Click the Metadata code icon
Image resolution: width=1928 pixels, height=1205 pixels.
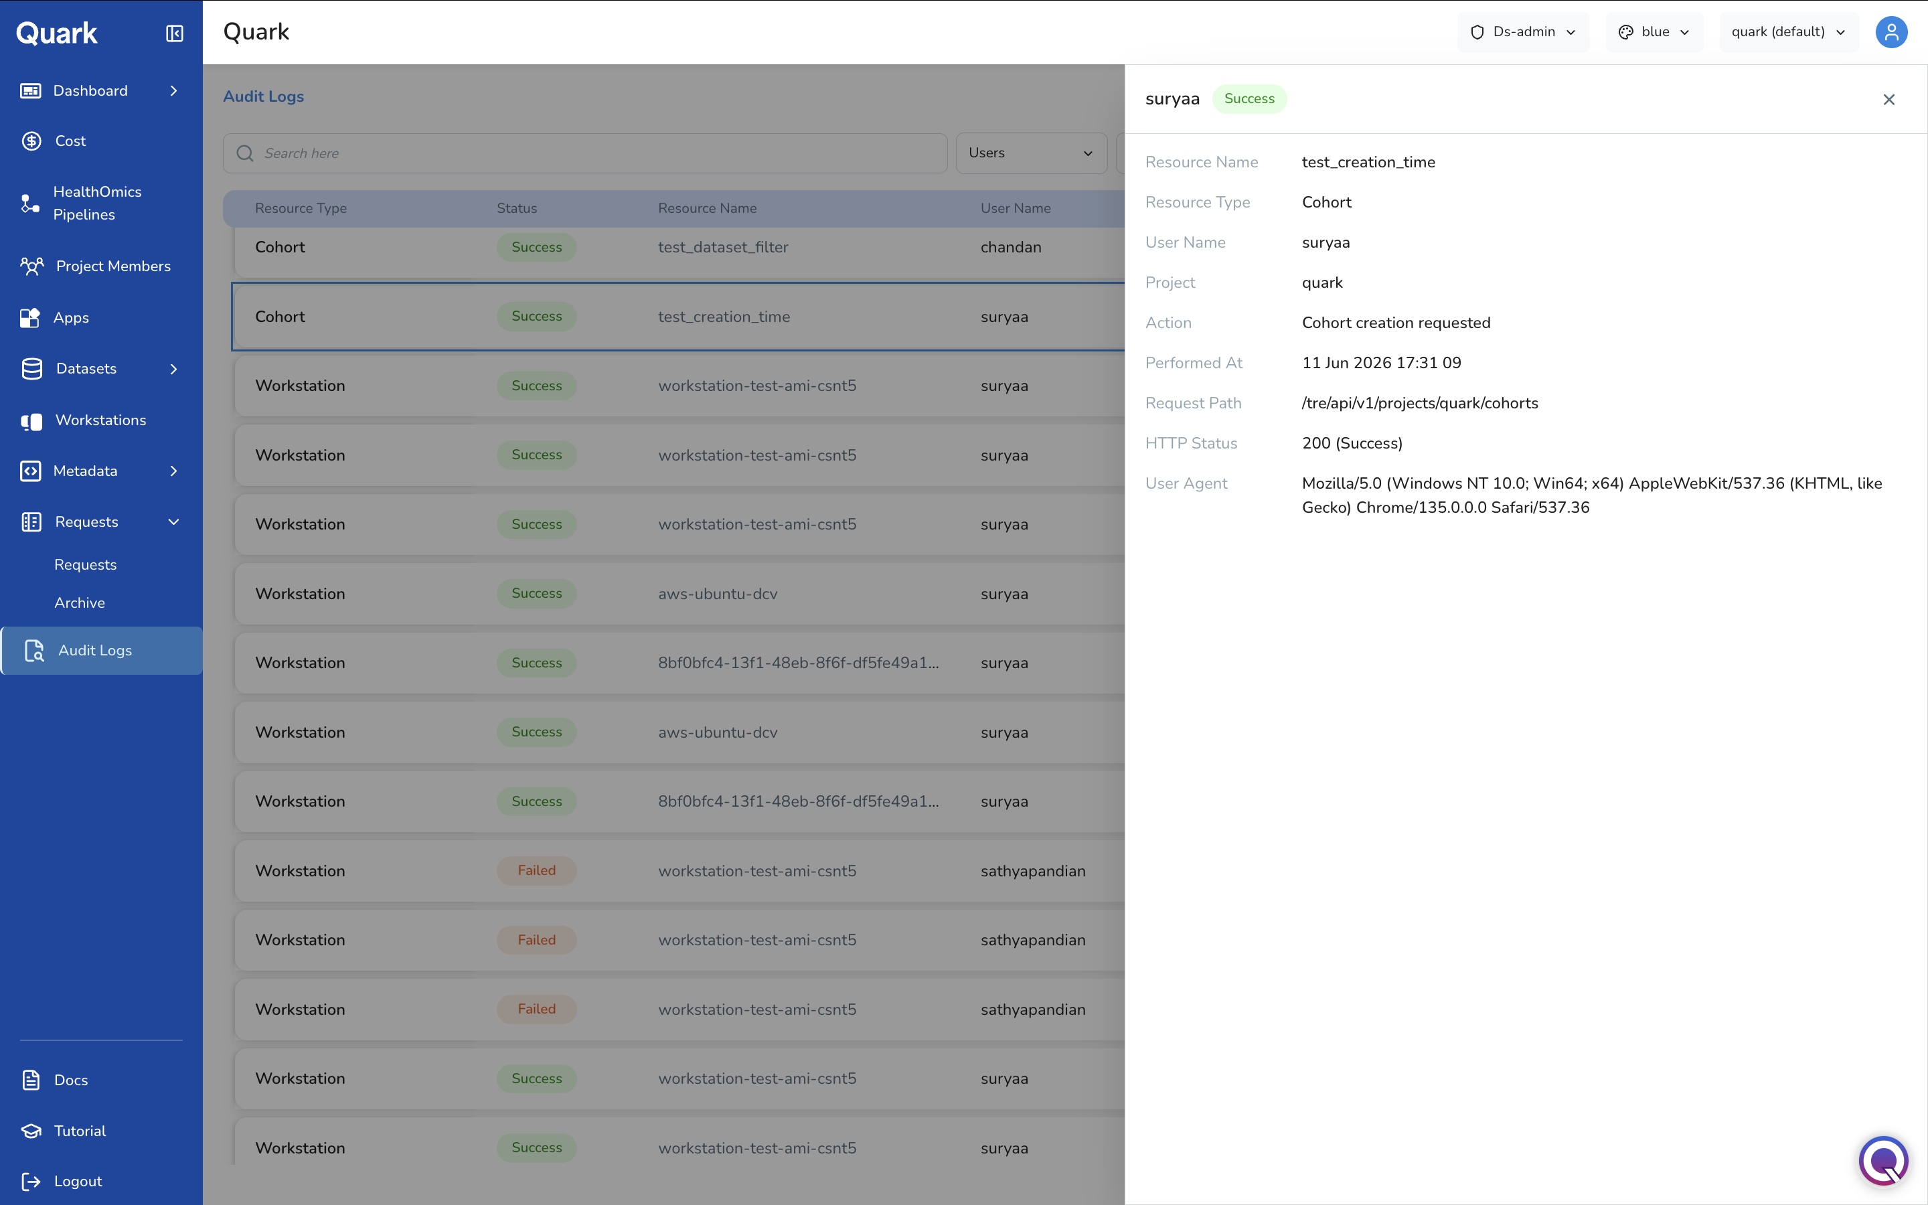pos(30,471)
